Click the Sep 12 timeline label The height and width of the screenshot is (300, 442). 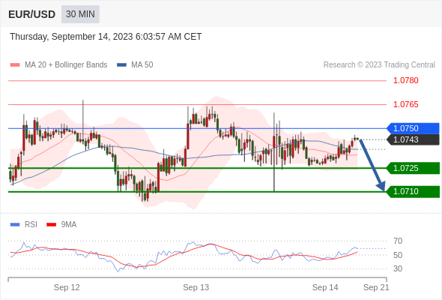[x=67, y=287]
